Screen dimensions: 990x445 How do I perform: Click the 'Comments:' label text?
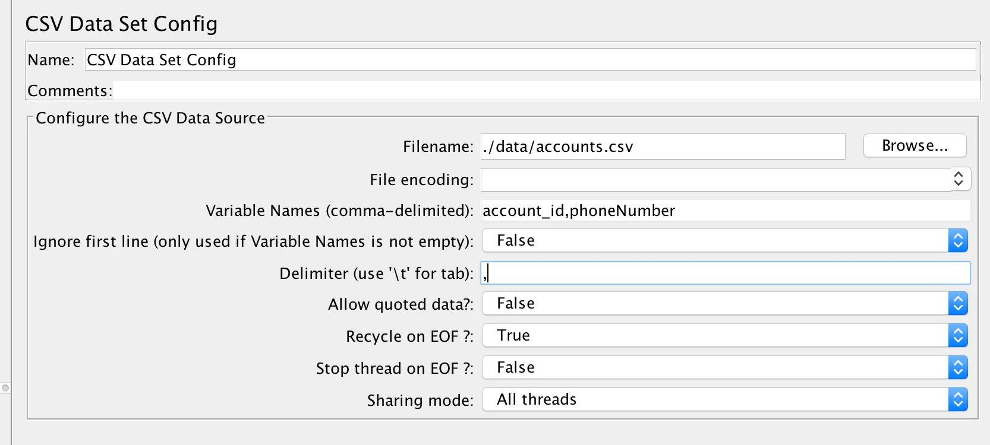coord(70,91)
